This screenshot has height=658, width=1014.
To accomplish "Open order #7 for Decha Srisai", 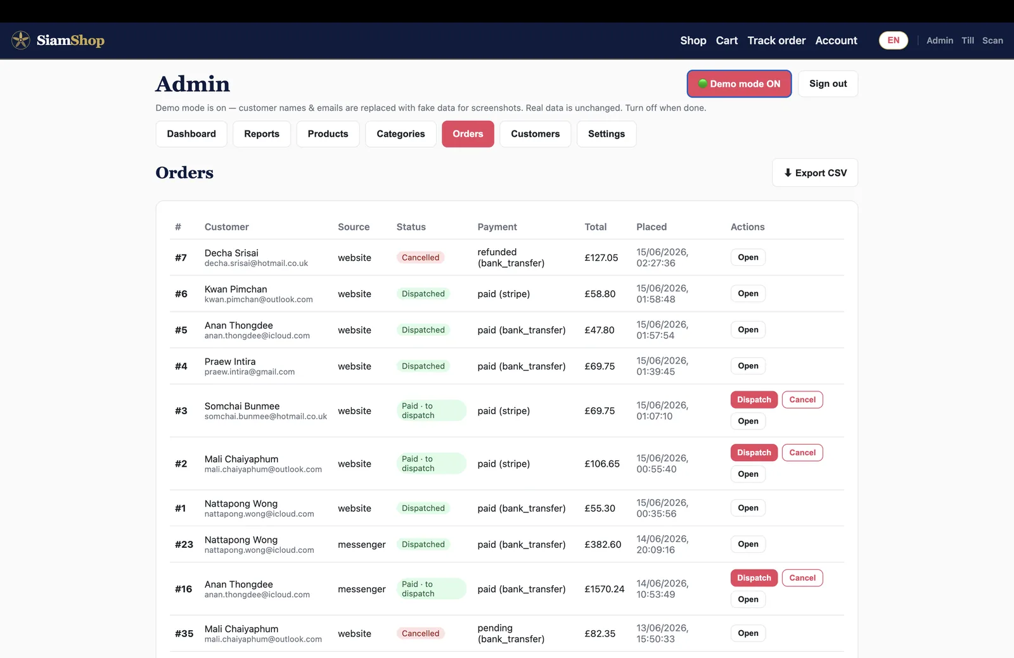I will tap(748, 257).
